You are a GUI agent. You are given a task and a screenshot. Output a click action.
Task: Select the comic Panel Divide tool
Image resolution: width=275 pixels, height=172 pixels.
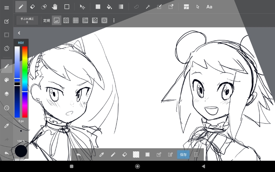[x=186, y=7]
